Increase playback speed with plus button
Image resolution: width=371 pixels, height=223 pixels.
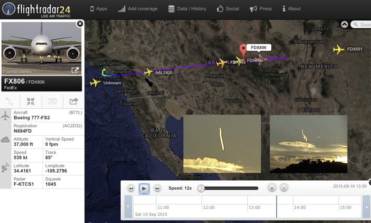[272, 188]
